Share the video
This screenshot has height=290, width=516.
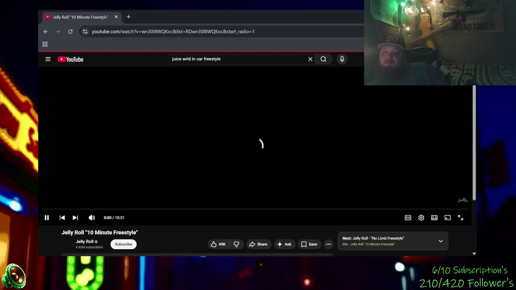coord(258,244)
